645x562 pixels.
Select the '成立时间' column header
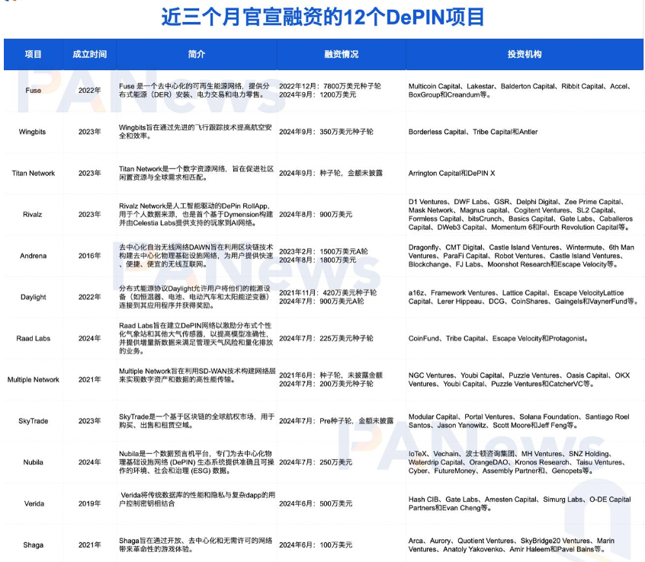pos(90,54)
